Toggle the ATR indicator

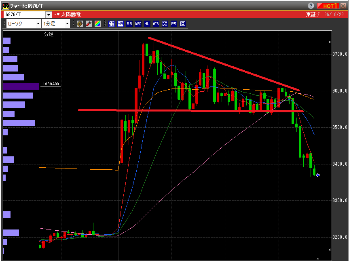tap(156, 24)
